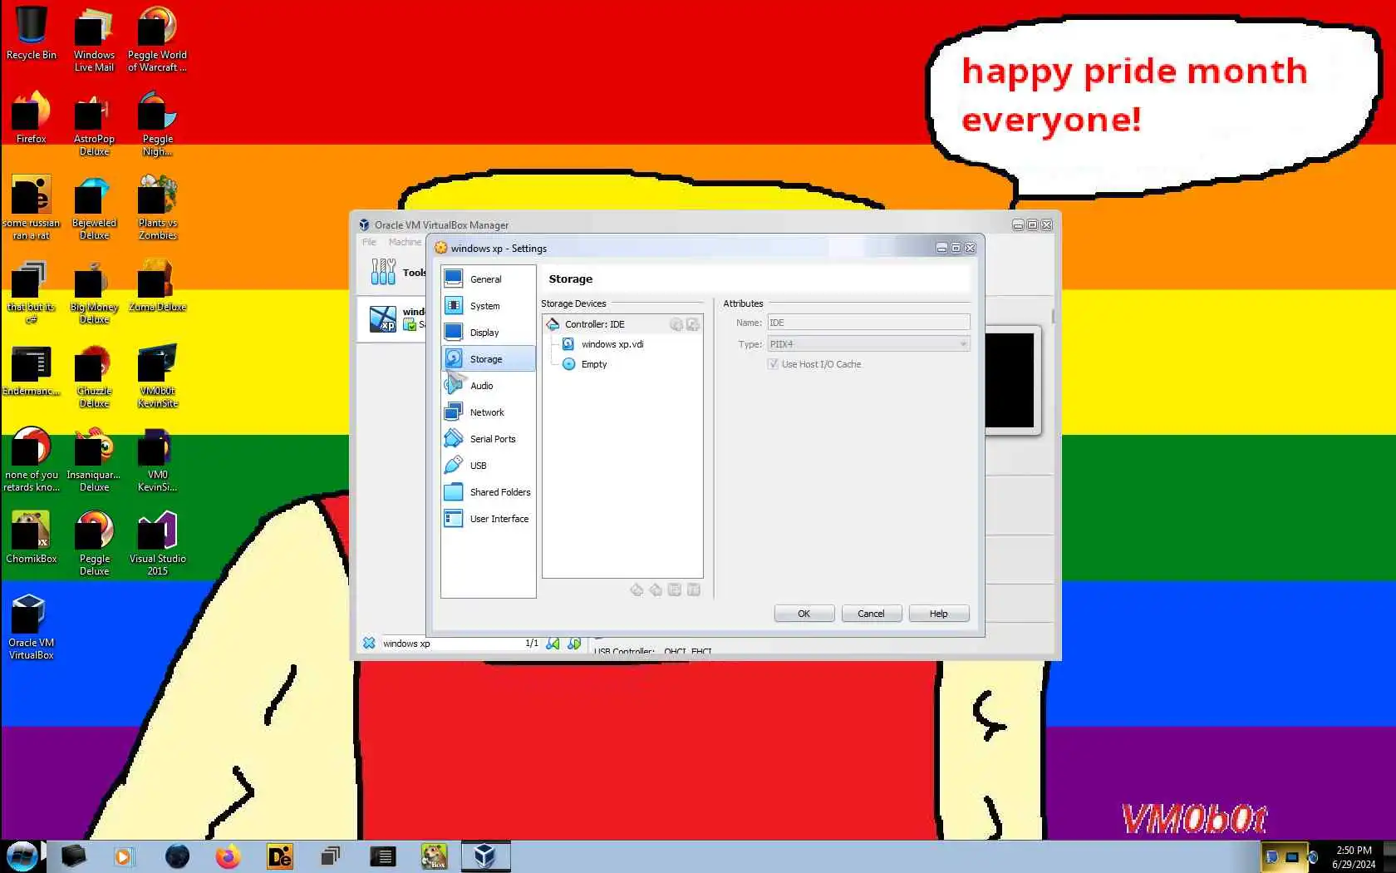Open the Shared Folders settings category
Screen dimensions: 1396x873
point(488,492)
